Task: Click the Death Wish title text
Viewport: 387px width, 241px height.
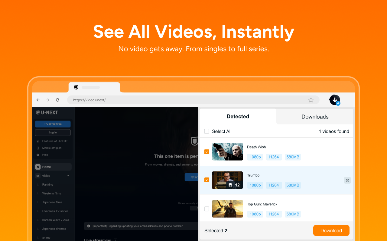Action: click(x=256, y=147)
